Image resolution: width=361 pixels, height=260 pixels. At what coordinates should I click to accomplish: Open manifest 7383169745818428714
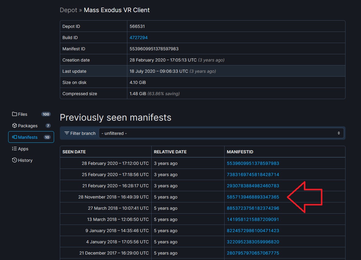coord(253,175)
